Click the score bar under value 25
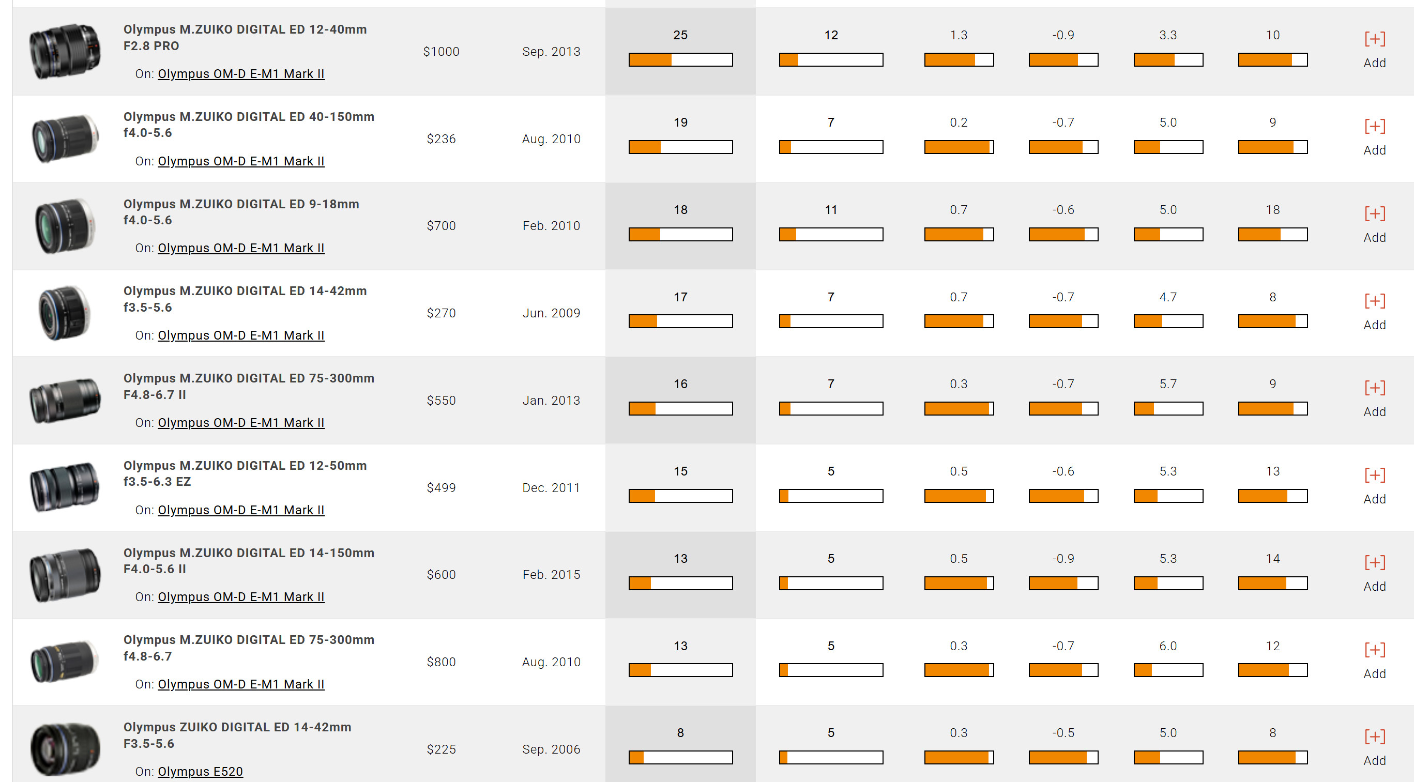The height and width of the screenshot is (782, 1414). pyautogui.click(x=680, y=59)
